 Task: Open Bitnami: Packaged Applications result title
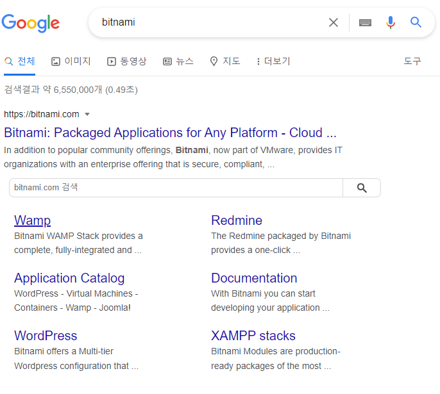click(170, 133)
